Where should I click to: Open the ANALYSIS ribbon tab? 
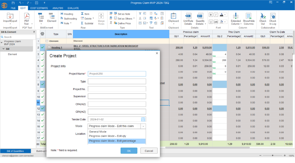click(58, 8)
